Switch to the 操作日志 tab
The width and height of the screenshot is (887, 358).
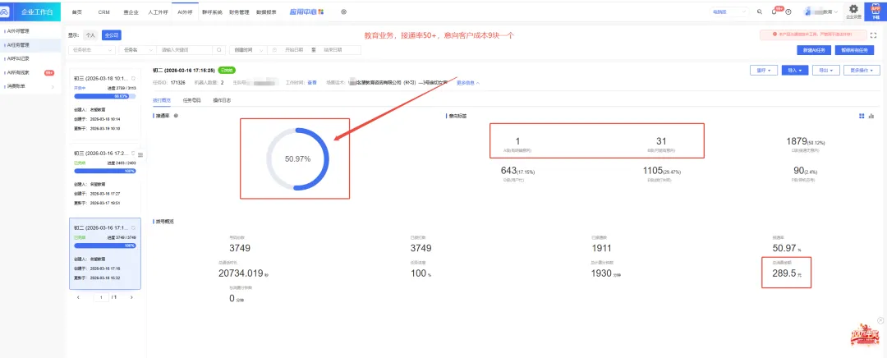click(x=222, y=100)
